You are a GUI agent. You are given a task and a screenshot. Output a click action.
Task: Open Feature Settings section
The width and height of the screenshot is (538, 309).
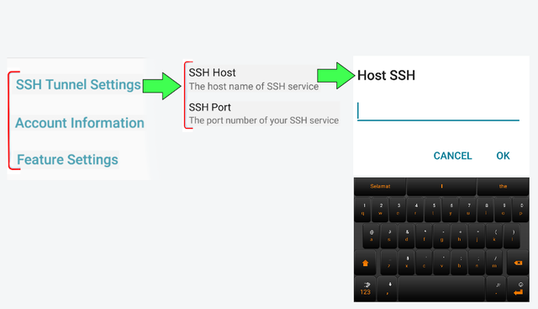coord(67,159)
